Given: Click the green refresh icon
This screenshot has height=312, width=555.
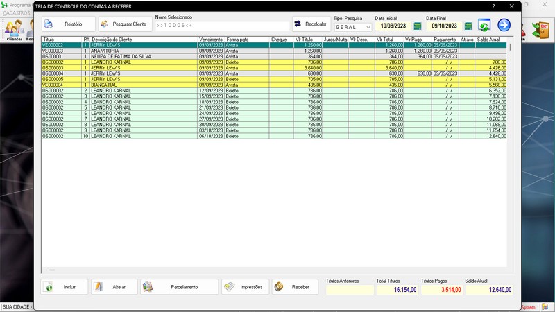Looking at the screenshot, I should (x=484, y=25).
